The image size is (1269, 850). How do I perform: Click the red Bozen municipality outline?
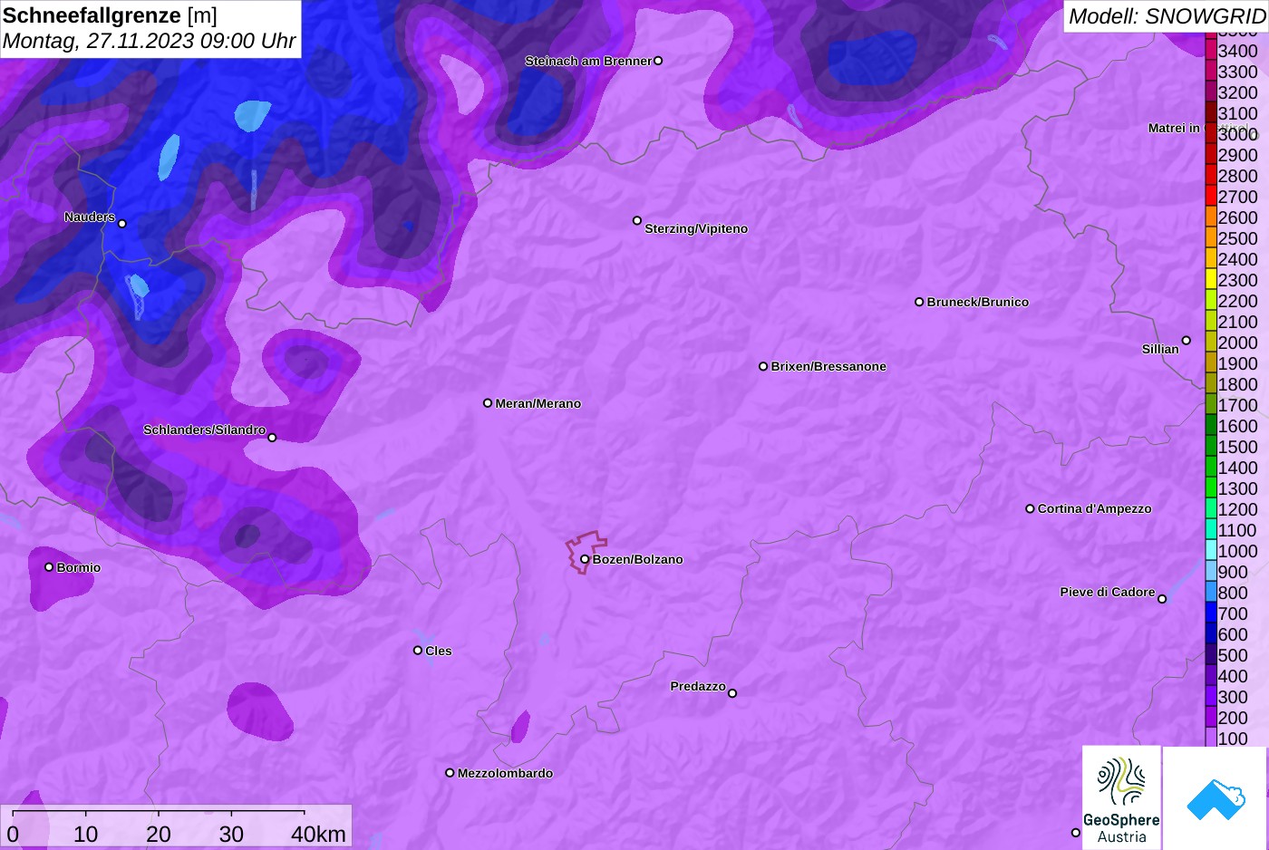point(586,551)
